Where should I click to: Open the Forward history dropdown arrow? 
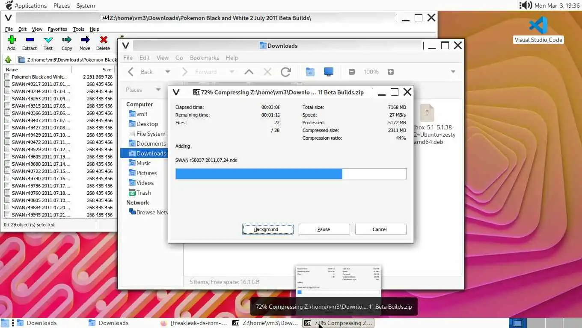232,72
